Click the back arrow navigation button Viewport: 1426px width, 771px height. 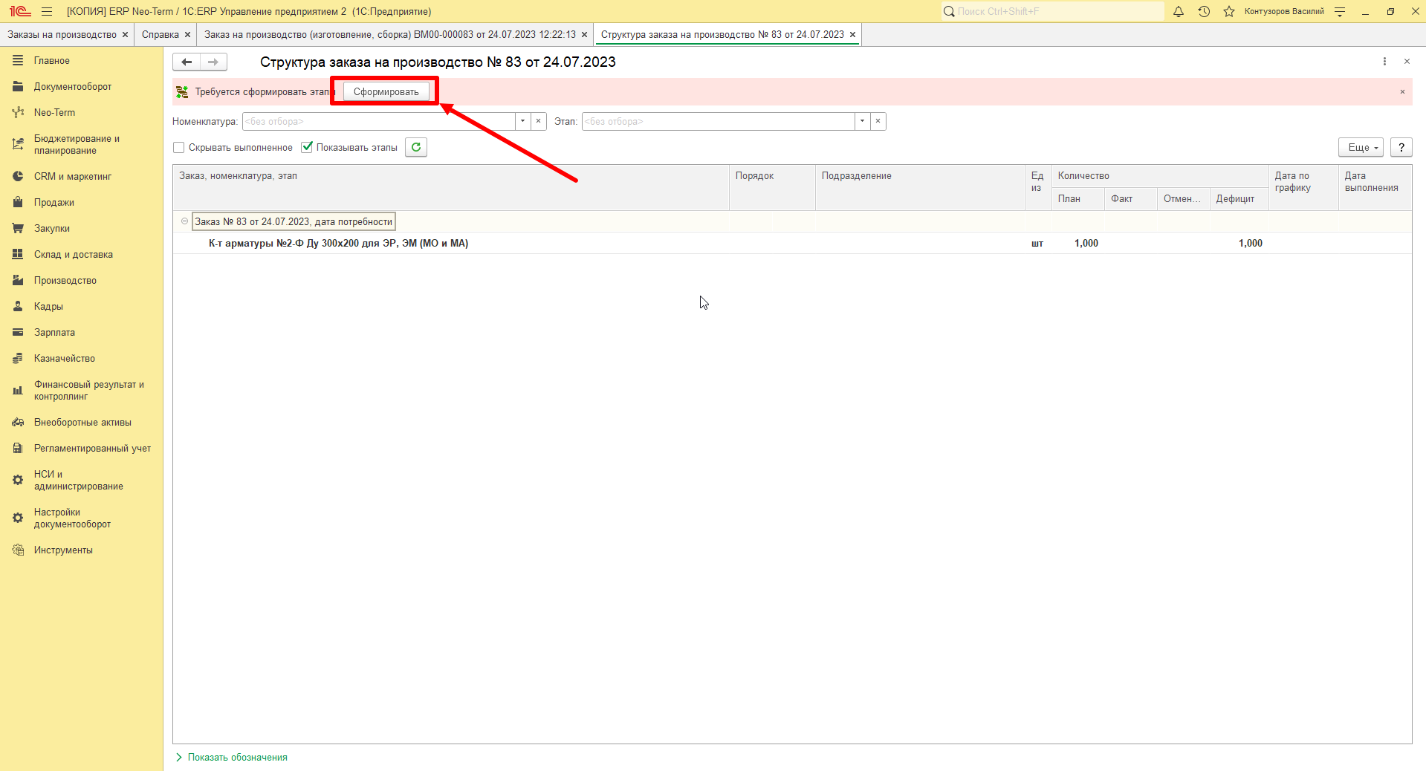[x=187, y=62]
